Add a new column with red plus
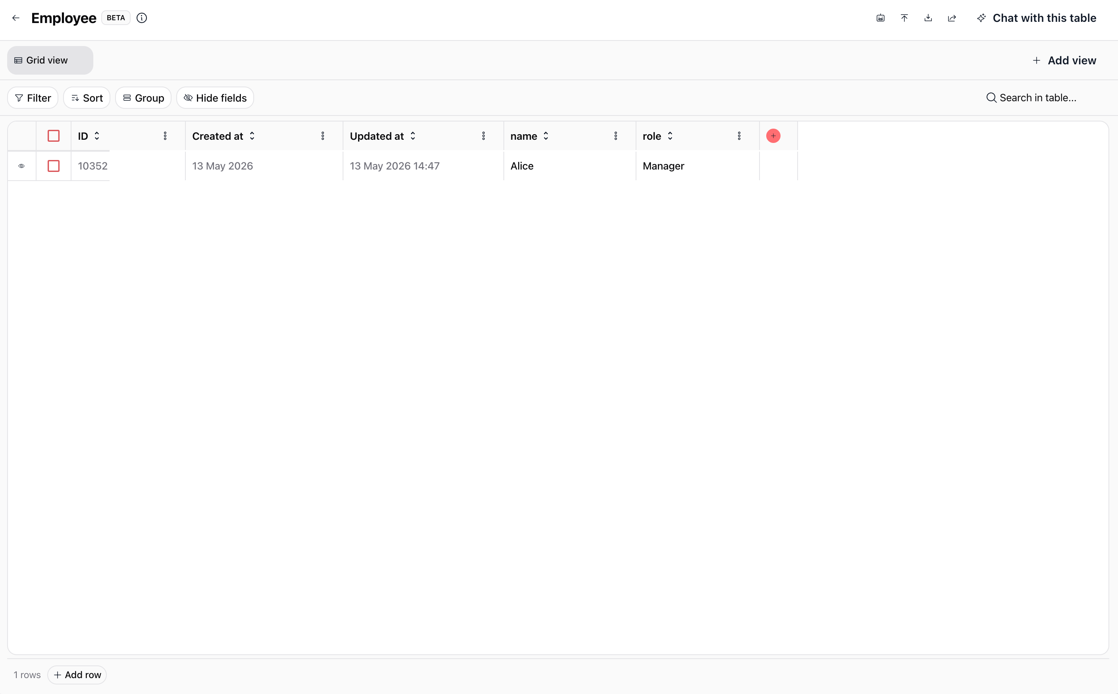Viewport: 1118px width, 694px height. [x=773, y=136]
